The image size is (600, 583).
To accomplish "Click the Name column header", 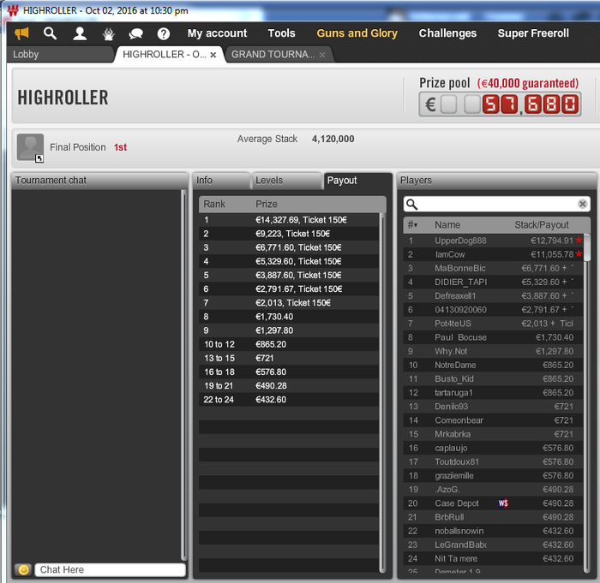I will coord(447,225).
